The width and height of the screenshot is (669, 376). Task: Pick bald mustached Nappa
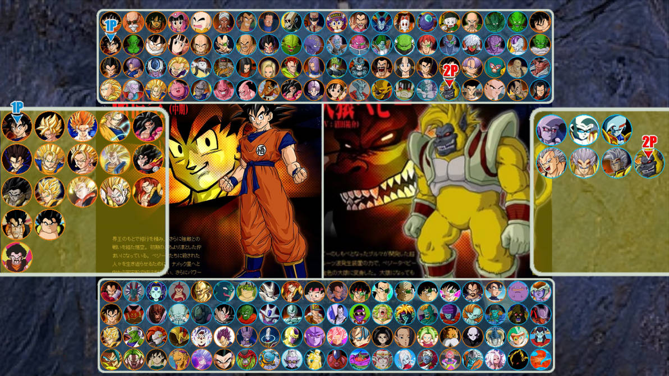click(x=246, y=45)
